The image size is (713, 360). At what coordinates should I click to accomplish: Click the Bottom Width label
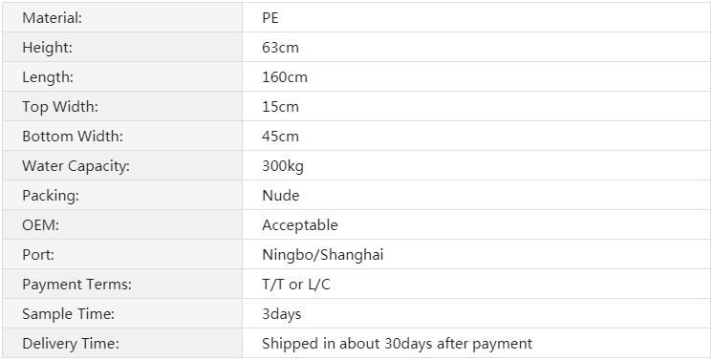pyautogui.click(x=73, y=136)
